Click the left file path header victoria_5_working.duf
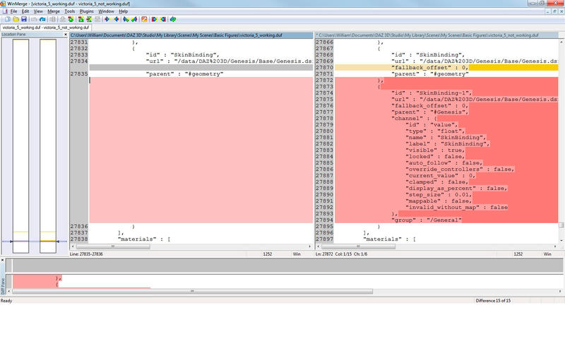The height and width of the screenshot is (353, 565). coord(191,35)
